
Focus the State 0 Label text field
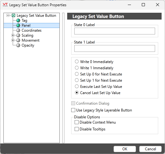pos(115,31)
